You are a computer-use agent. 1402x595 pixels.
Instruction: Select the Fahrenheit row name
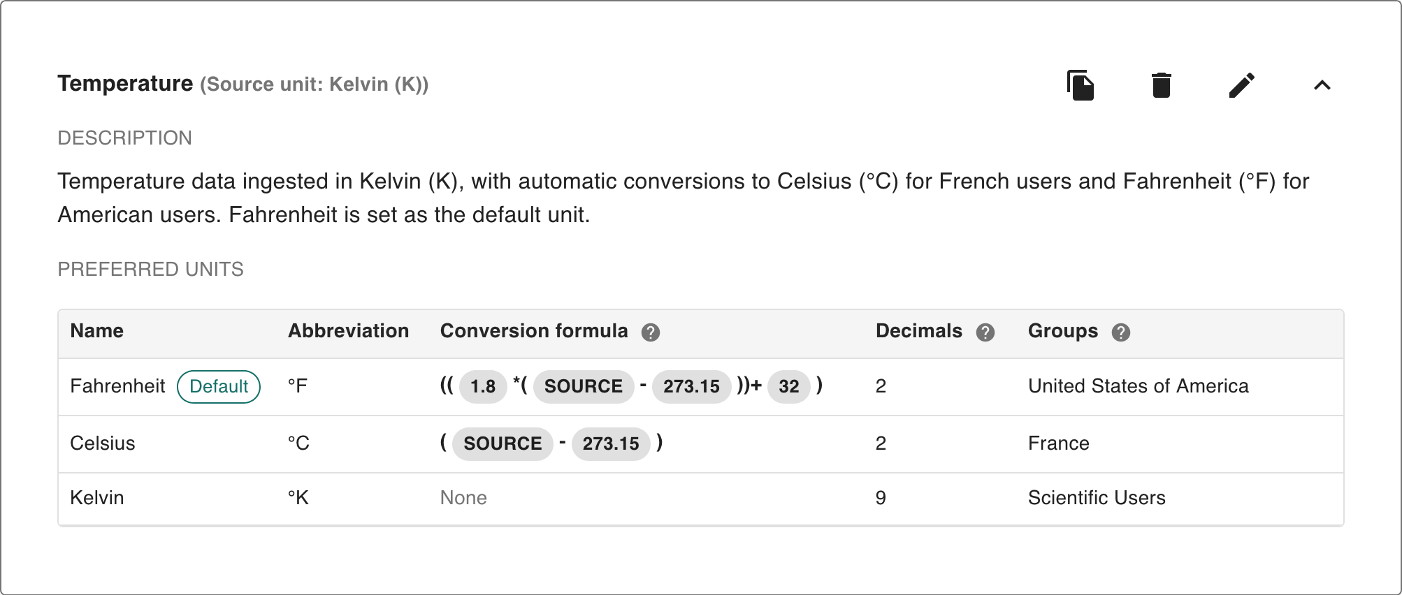pyautogui.click(x=117, y=386)
